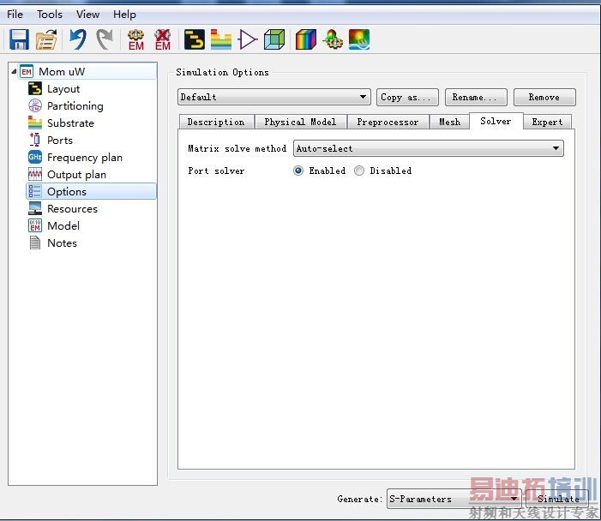The image size is (601, 521).
Task: Click the Partitioning tree icon
Action: pyautogui.click(x=35, y=105)
